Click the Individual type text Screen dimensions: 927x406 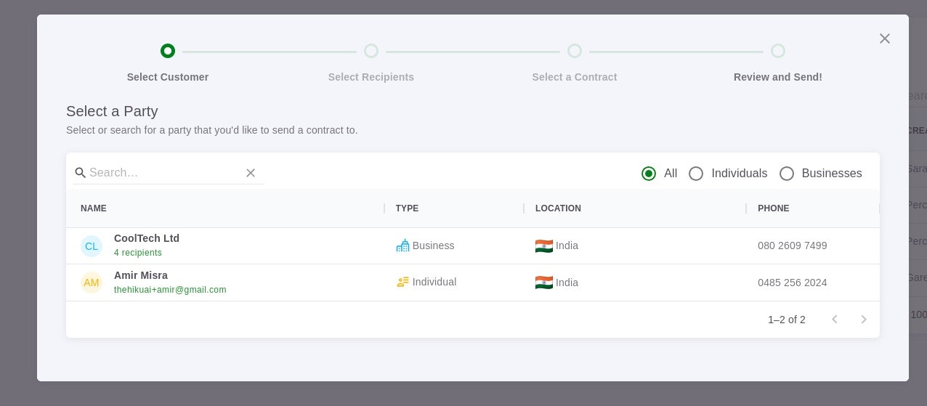(434, 282)
